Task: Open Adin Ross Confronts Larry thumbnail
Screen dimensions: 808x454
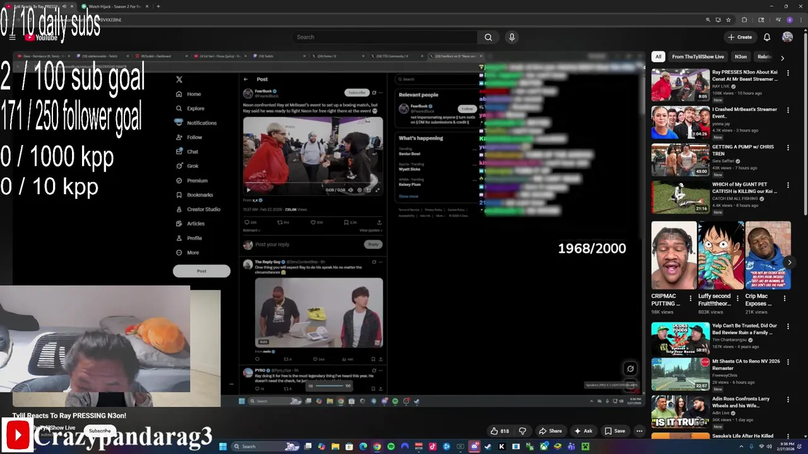Action: tap(680, 411)
